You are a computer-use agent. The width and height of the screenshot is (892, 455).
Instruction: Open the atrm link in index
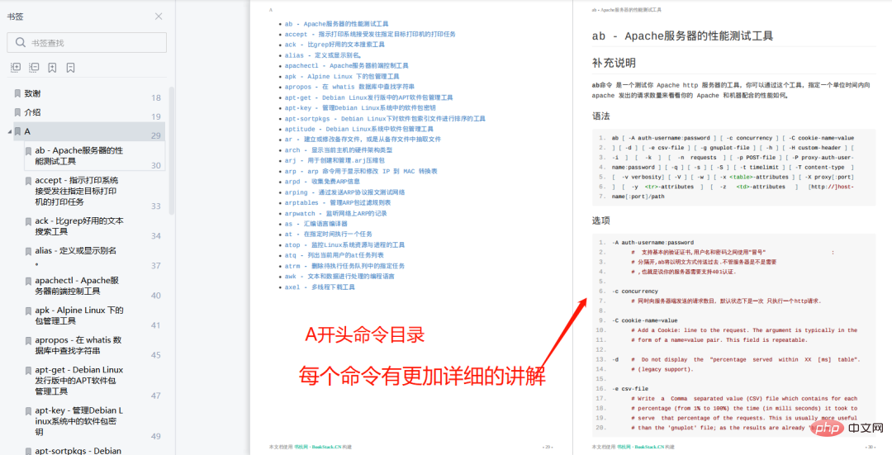pyautogui.click(x=344, y=266)
